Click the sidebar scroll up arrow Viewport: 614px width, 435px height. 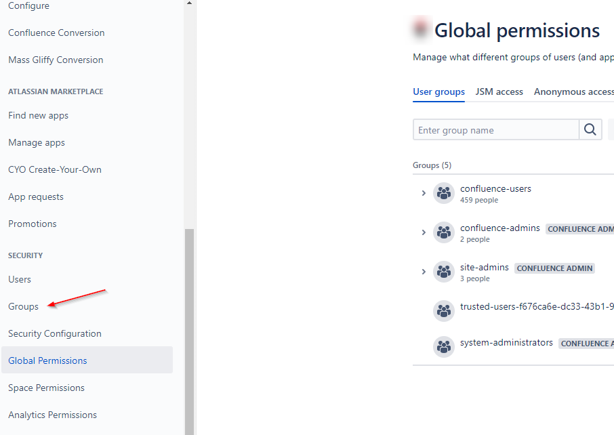click(190, 3)
